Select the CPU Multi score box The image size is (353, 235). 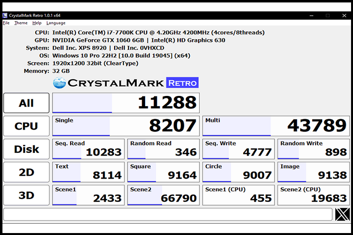point(276,126)
